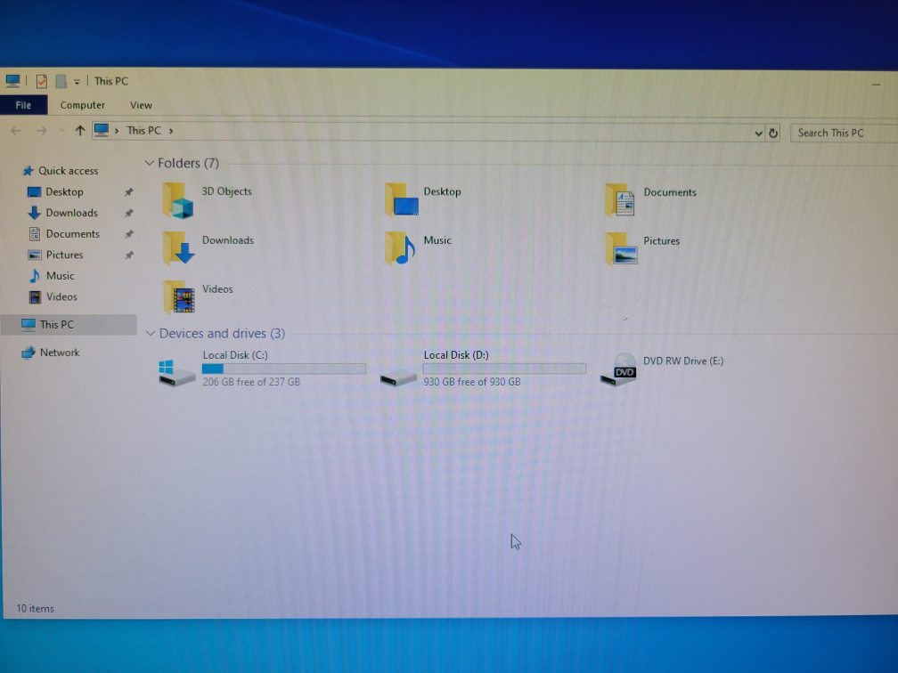Click the '206 GB free of 237 GB' text
The height and width of the screenshot is (673, 898).
pos(251,382)
